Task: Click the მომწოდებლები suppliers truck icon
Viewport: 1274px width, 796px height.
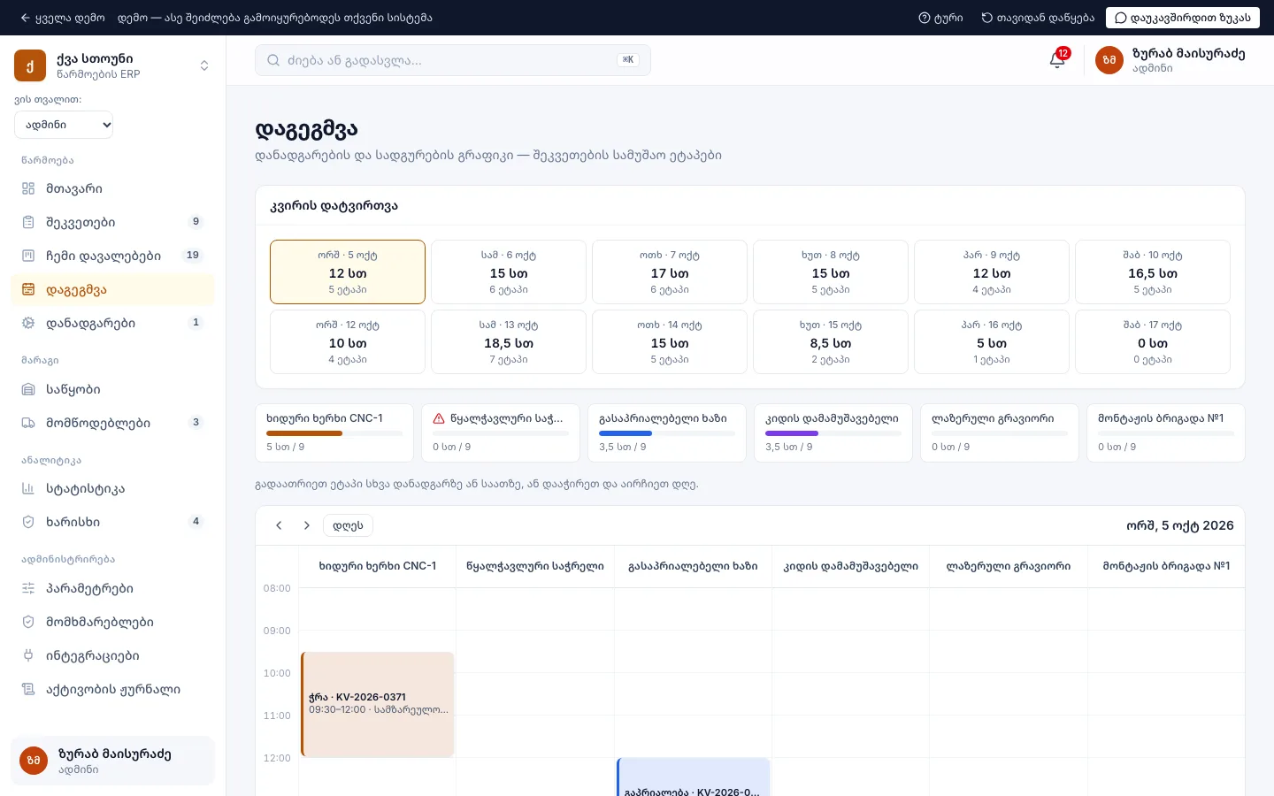Action: (28, 423)
